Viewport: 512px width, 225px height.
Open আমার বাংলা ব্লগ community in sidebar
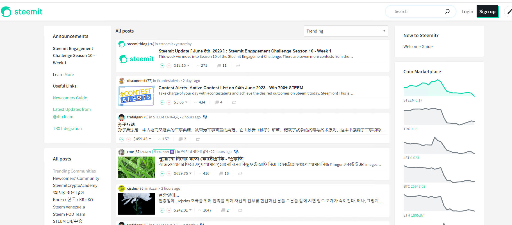(69, 192)
